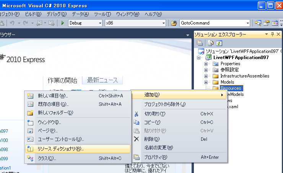
Task: Choose 名前の変更(M) rename entry
Action: [179, 148]
